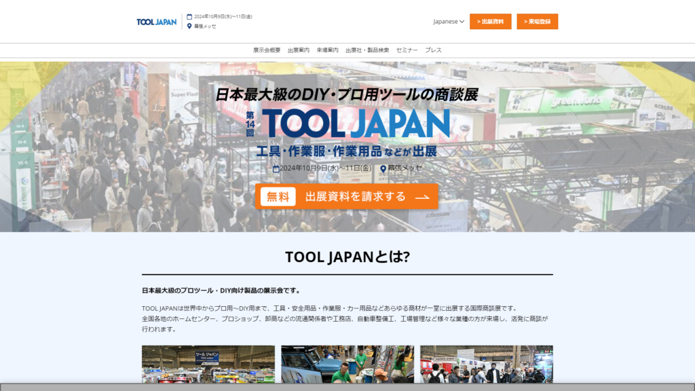The width and height of the screenshot is (695, 391).
Task: Click the 幕張メッセ text on hero banner
Action: 405,168
